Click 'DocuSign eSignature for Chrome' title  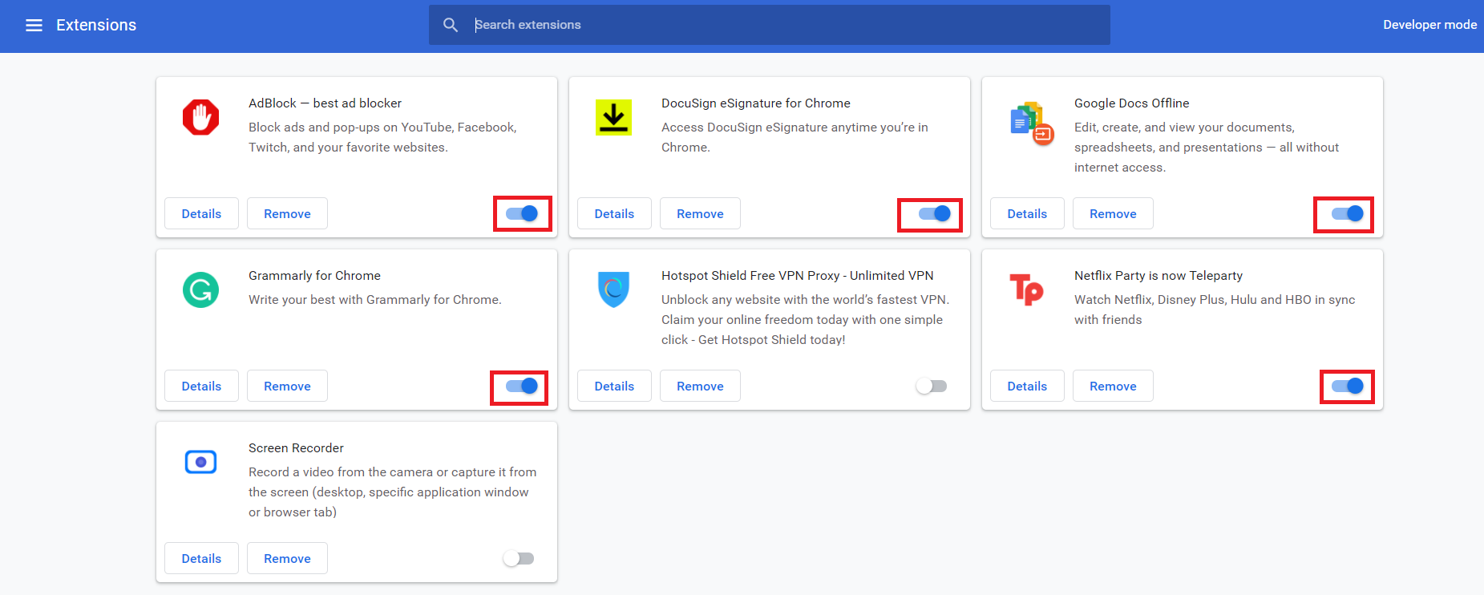[x=756, y=103]
